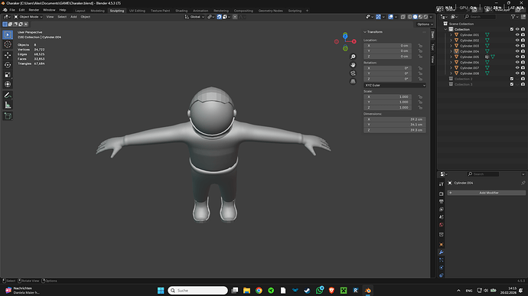Toggle Collection 3 view layer checkbox
This screenshot has width=528, height=296.
[x=512, y=84]
